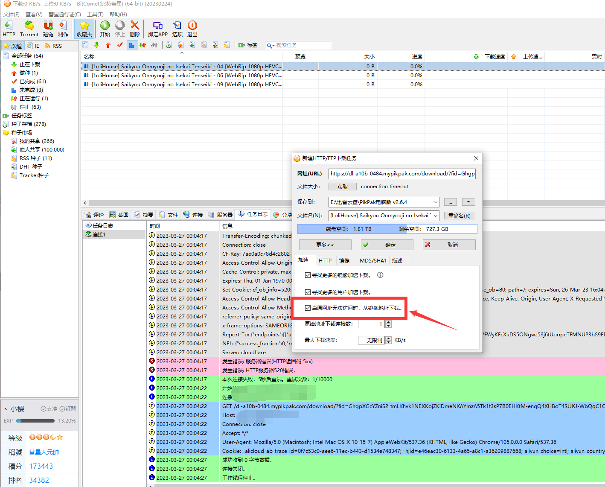Click the 网址(URL) input field

(402, 174)
